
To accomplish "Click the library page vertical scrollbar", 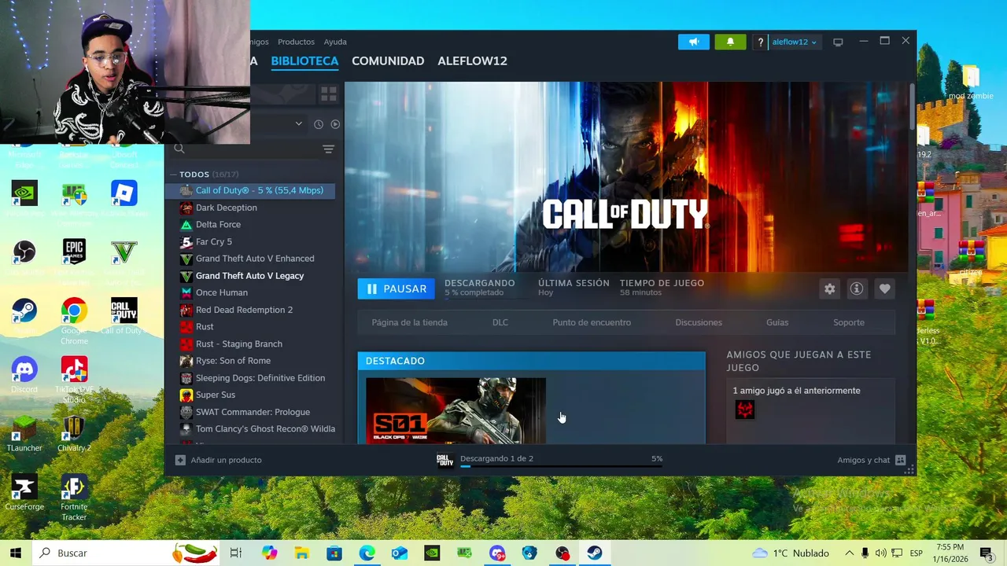I will 912,106.
